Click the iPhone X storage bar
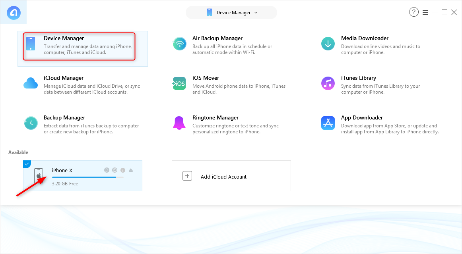462x254 pixels. 88,177
